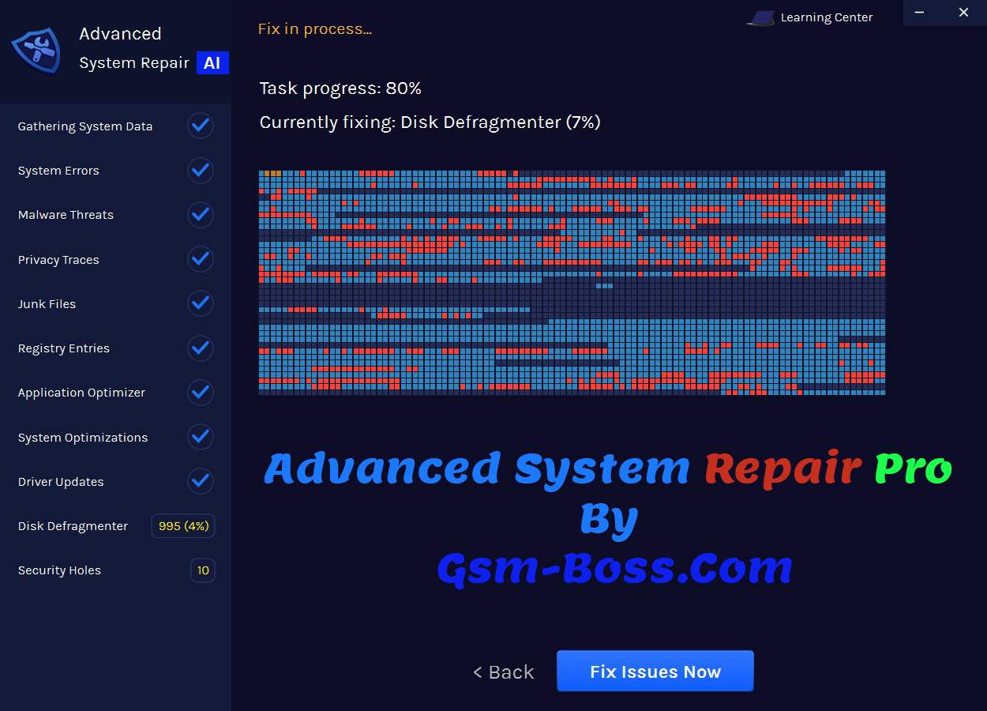
Task: Open the Learning Center link
Action: pos(827,17)
